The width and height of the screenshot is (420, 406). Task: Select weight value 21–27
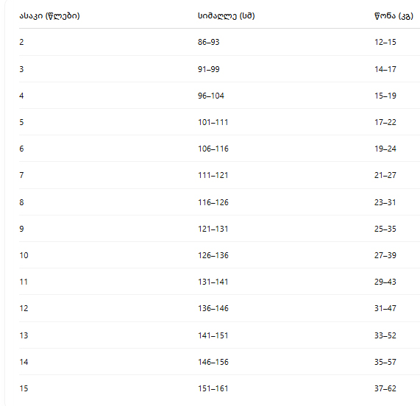point(385,175)
